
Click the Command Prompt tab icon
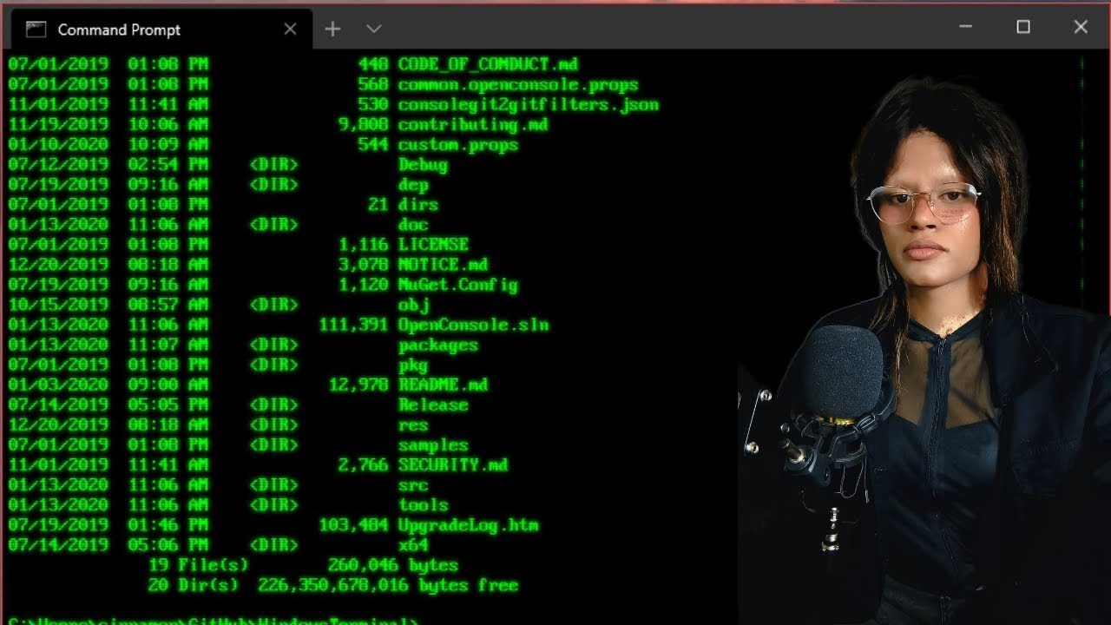point(36,30)
